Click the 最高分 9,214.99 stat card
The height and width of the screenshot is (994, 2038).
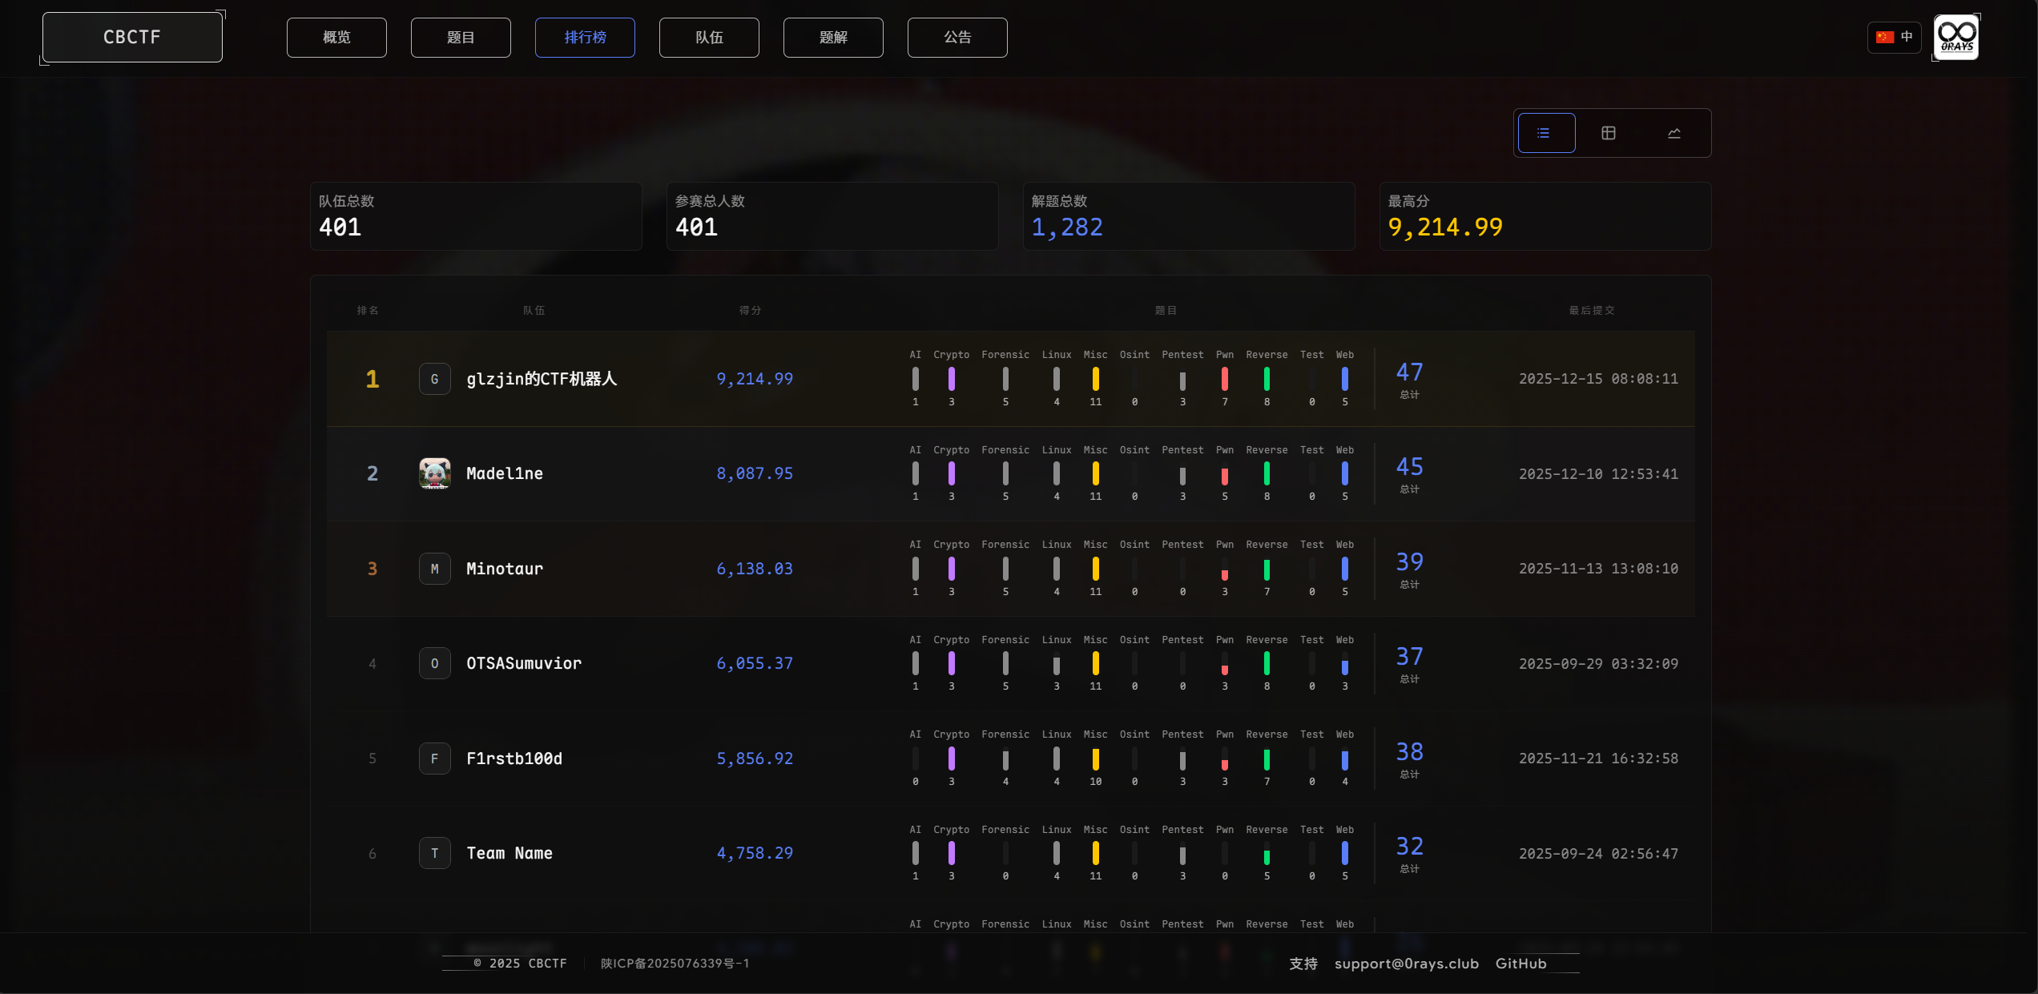[1545, 216]
